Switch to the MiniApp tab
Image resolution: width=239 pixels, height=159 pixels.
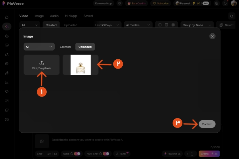(x=71, y=16)
